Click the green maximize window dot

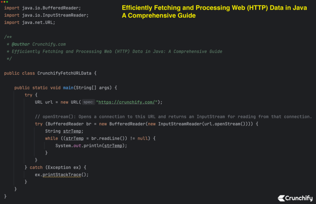coord(7,2)
